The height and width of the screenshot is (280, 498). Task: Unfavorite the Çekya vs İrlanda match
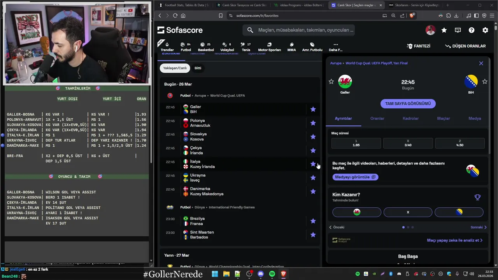313,150
